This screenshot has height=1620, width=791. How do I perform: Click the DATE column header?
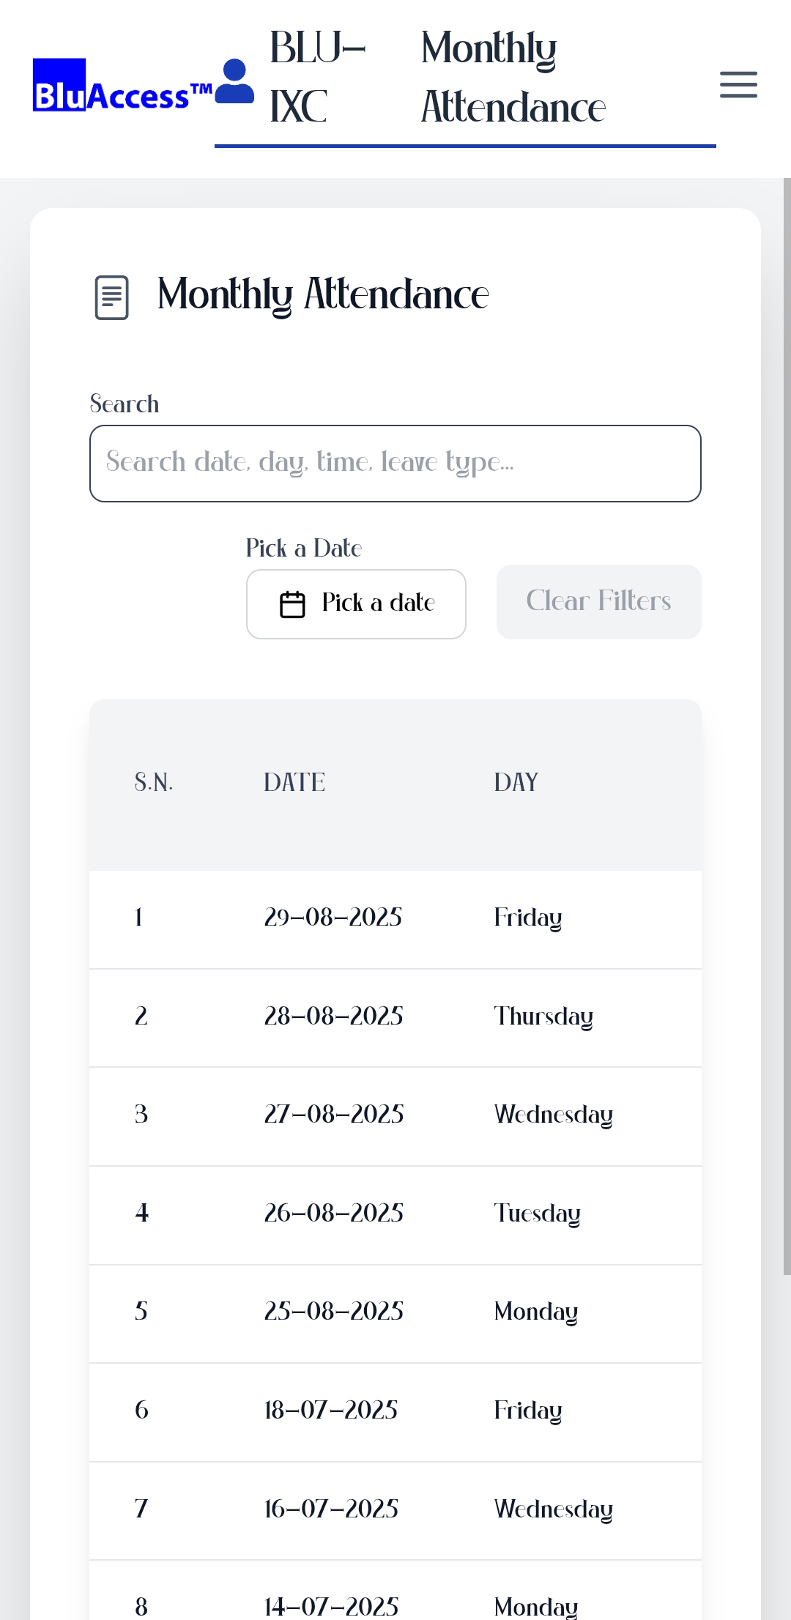point(294,783)
